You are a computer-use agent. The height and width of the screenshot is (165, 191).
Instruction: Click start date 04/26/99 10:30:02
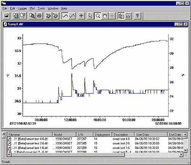(x=147, y=139)
